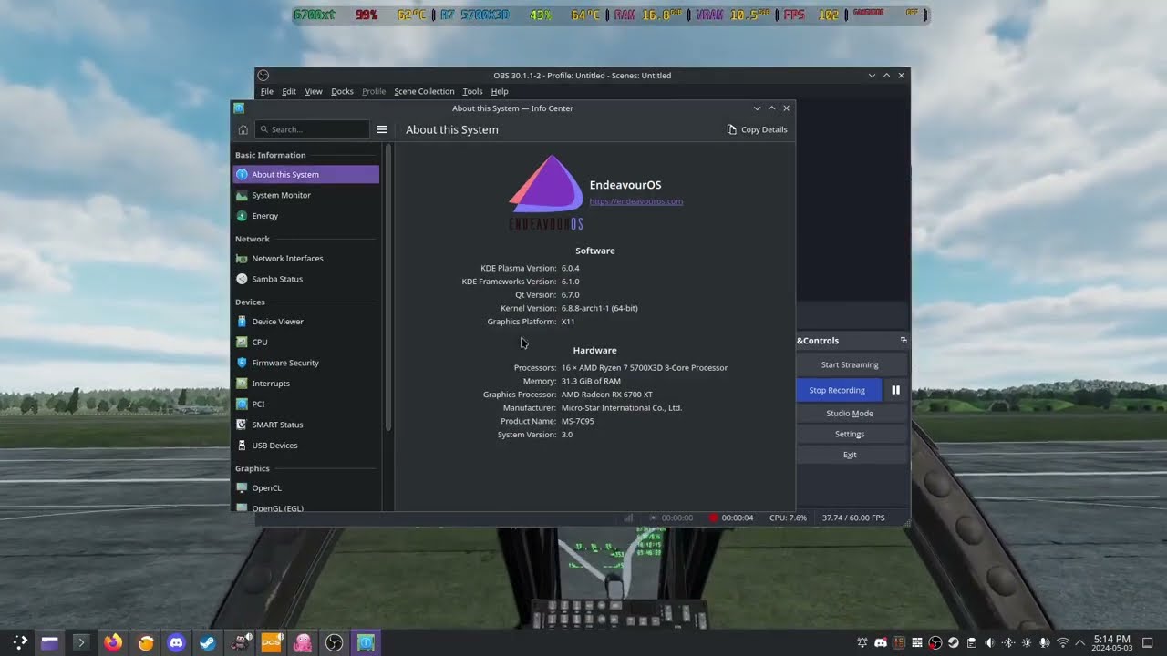
Task: Open the OBS Docks menu
Action: (342, 91)
